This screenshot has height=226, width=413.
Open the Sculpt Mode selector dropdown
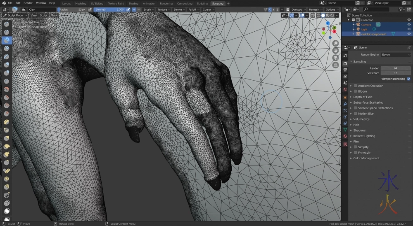(x=16, y=16)
